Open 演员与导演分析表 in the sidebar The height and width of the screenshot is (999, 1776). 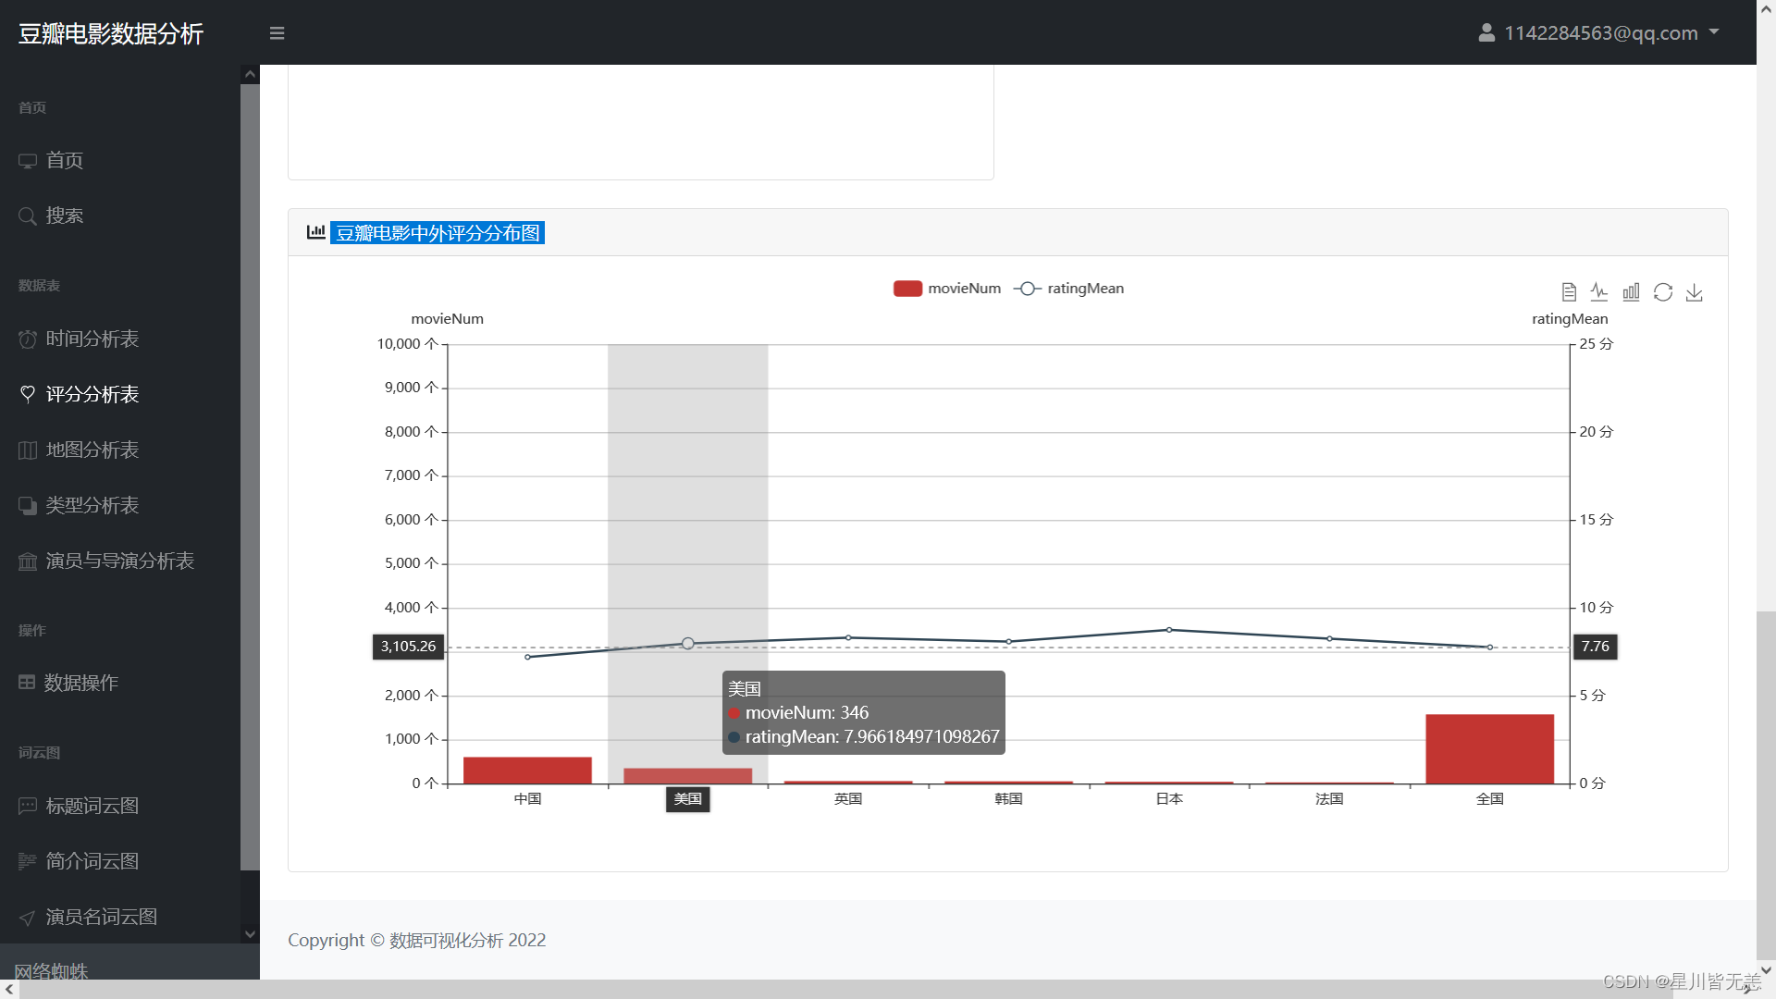(120, 561)
